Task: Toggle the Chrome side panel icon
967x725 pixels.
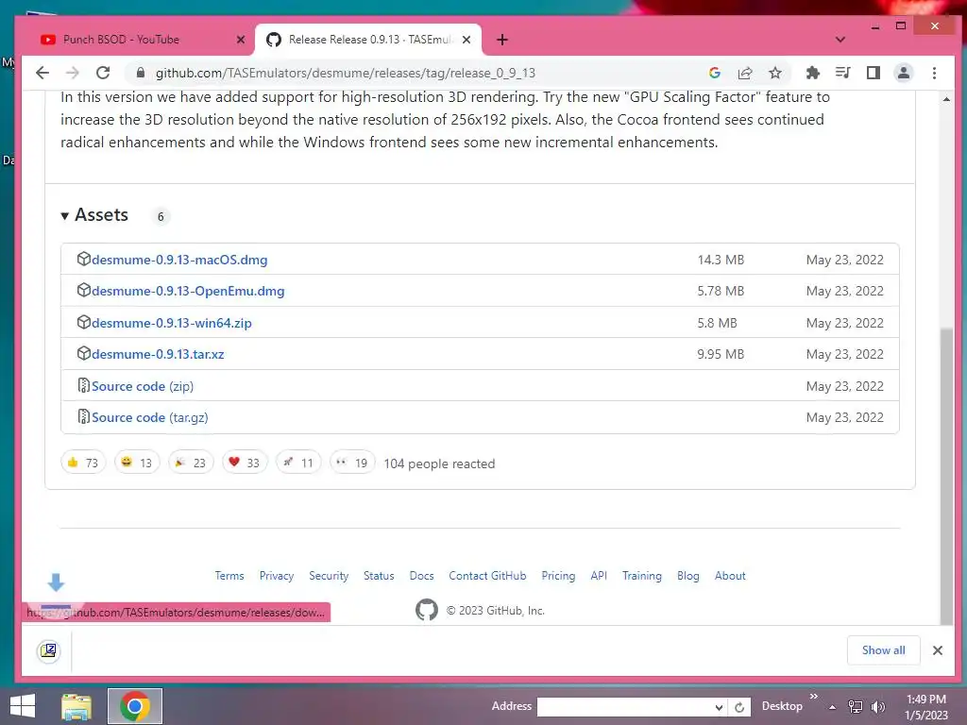Action: pos(874,73)
